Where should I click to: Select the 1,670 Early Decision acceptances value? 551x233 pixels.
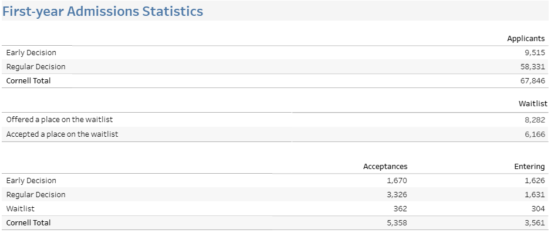point(397,181)
